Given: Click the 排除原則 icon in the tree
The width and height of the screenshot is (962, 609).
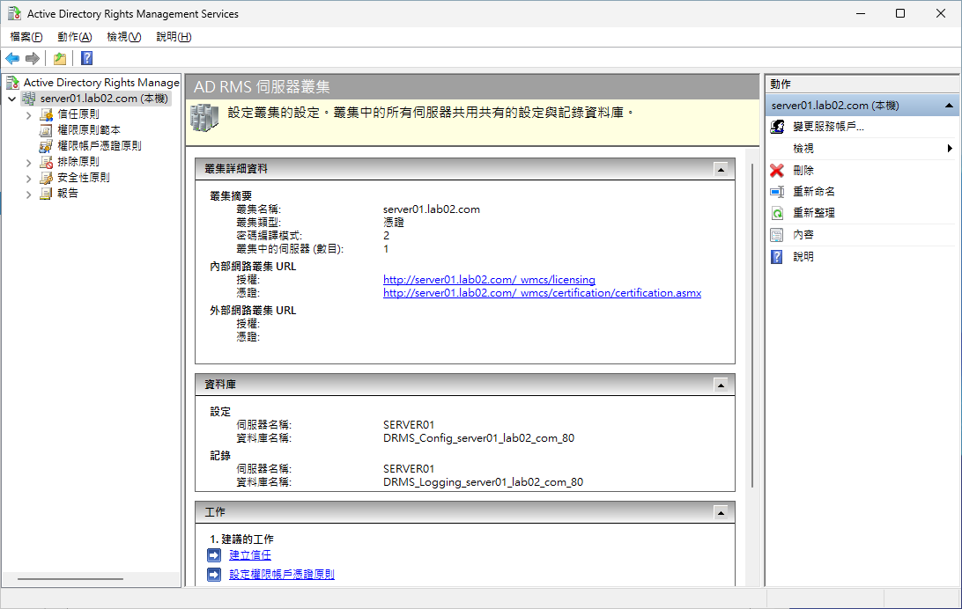Looking at the screenshot, I should point(46,162).
